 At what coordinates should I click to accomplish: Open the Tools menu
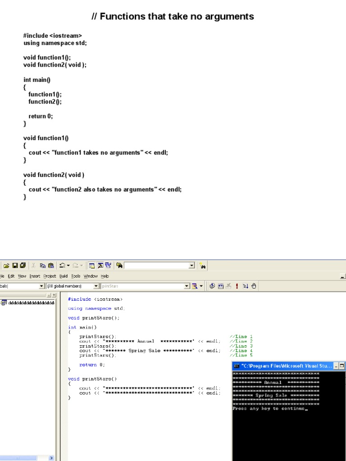click(x=76, y=276)
